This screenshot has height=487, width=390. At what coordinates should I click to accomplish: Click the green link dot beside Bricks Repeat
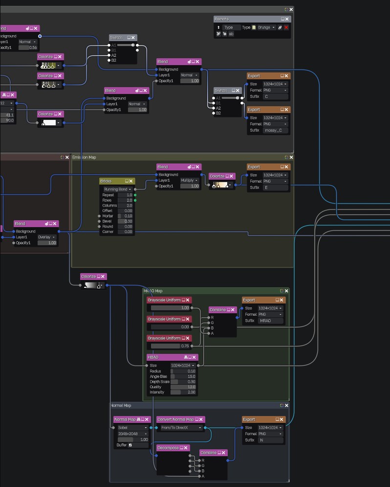pyautogui.click(x=135, y=195)
